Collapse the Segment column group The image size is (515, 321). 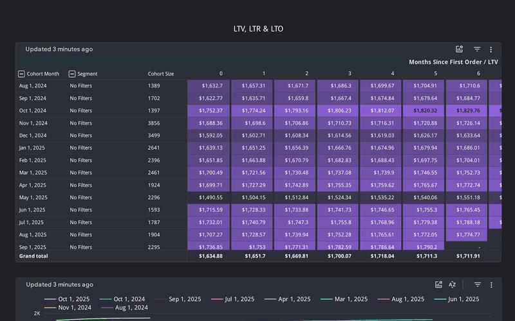pos(72,74)
